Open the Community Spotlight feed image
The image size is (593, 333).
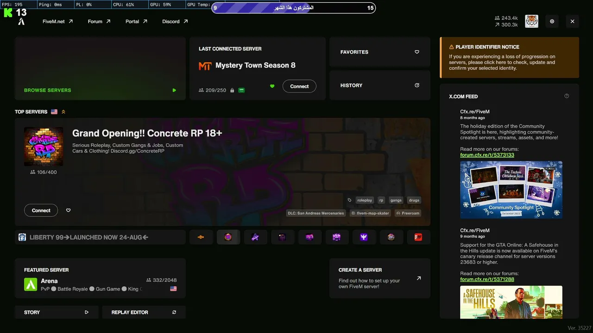tap(511, 190)
